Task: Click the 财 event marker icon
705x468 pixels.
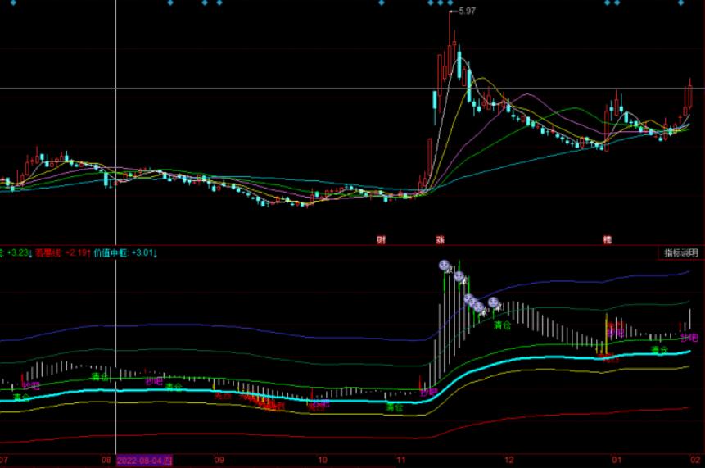Action: click(381, 240)
